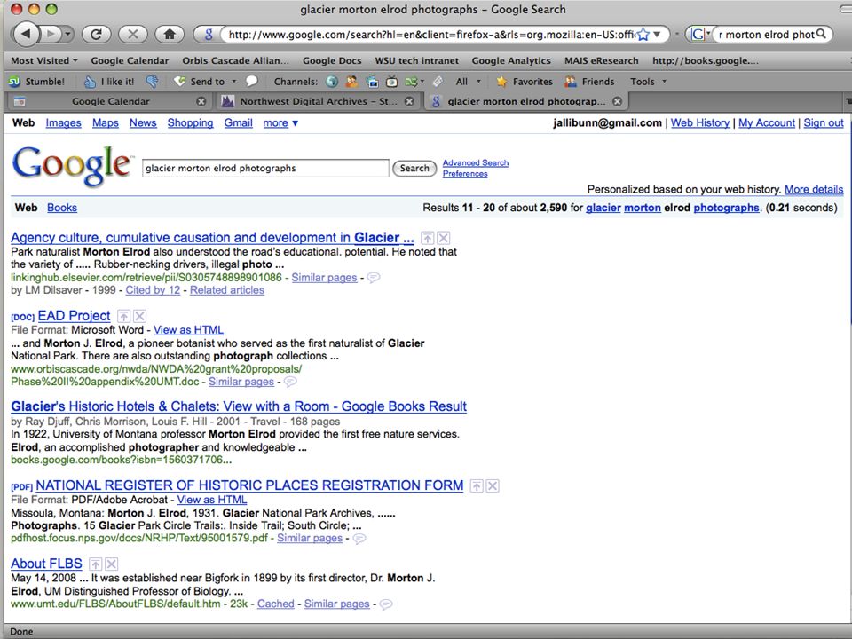Open the Most Visited bookmarks dropdown
Viewport: 852px width, 639px height.
pos(44,60)
